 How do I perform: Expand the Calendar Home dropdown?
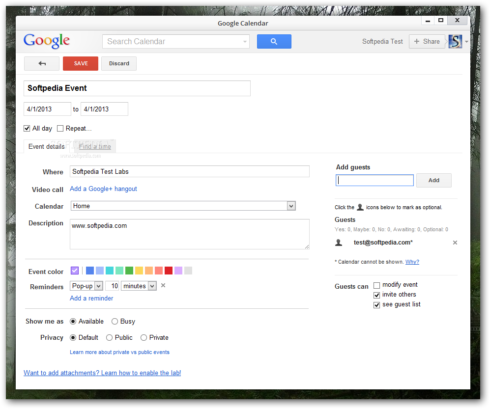tap(291, 206)
